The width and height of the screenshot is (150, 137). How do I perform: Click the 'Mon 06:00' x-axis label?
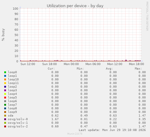(93, 64)
